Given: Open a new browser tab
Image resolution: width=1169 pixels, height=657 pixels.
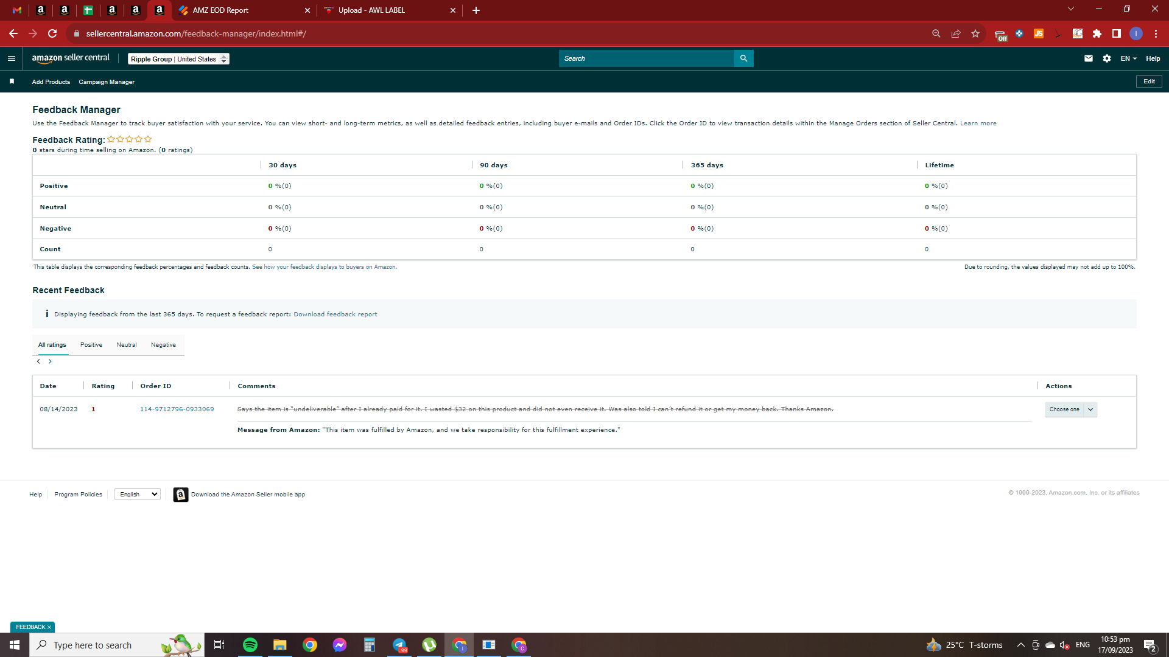Looking at the screenshot, I should (476, 10).
